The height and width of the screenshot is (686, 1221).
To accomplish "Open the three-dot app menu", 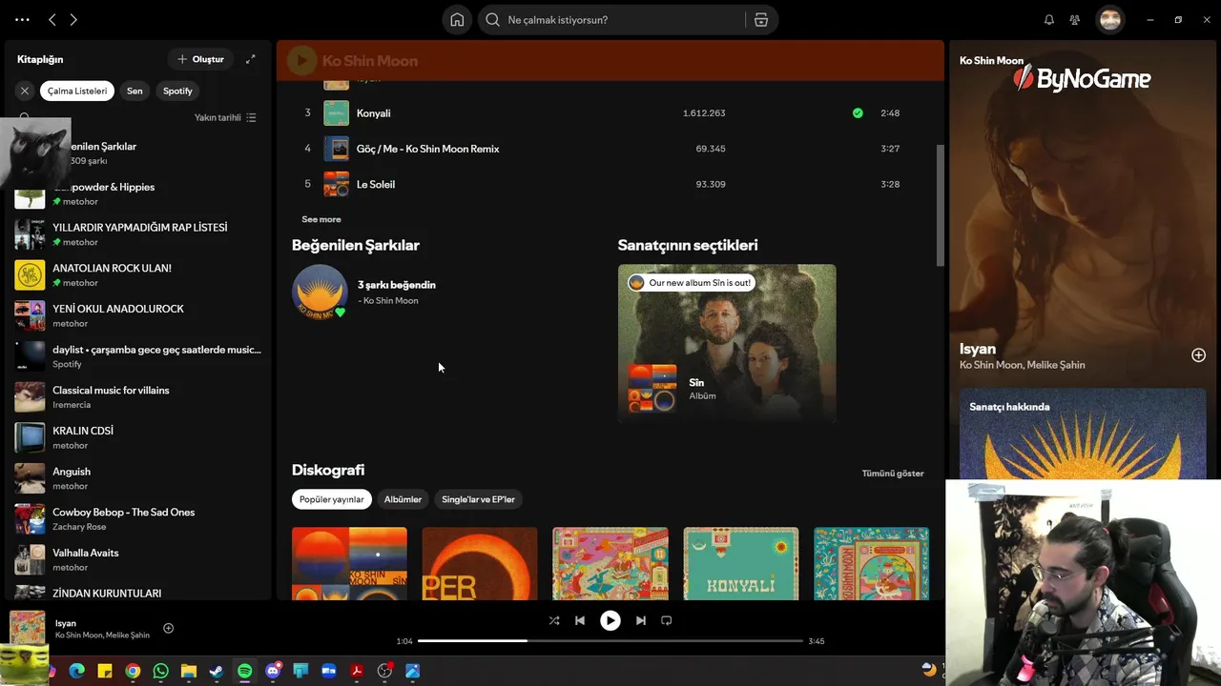I will pos(22,20).
